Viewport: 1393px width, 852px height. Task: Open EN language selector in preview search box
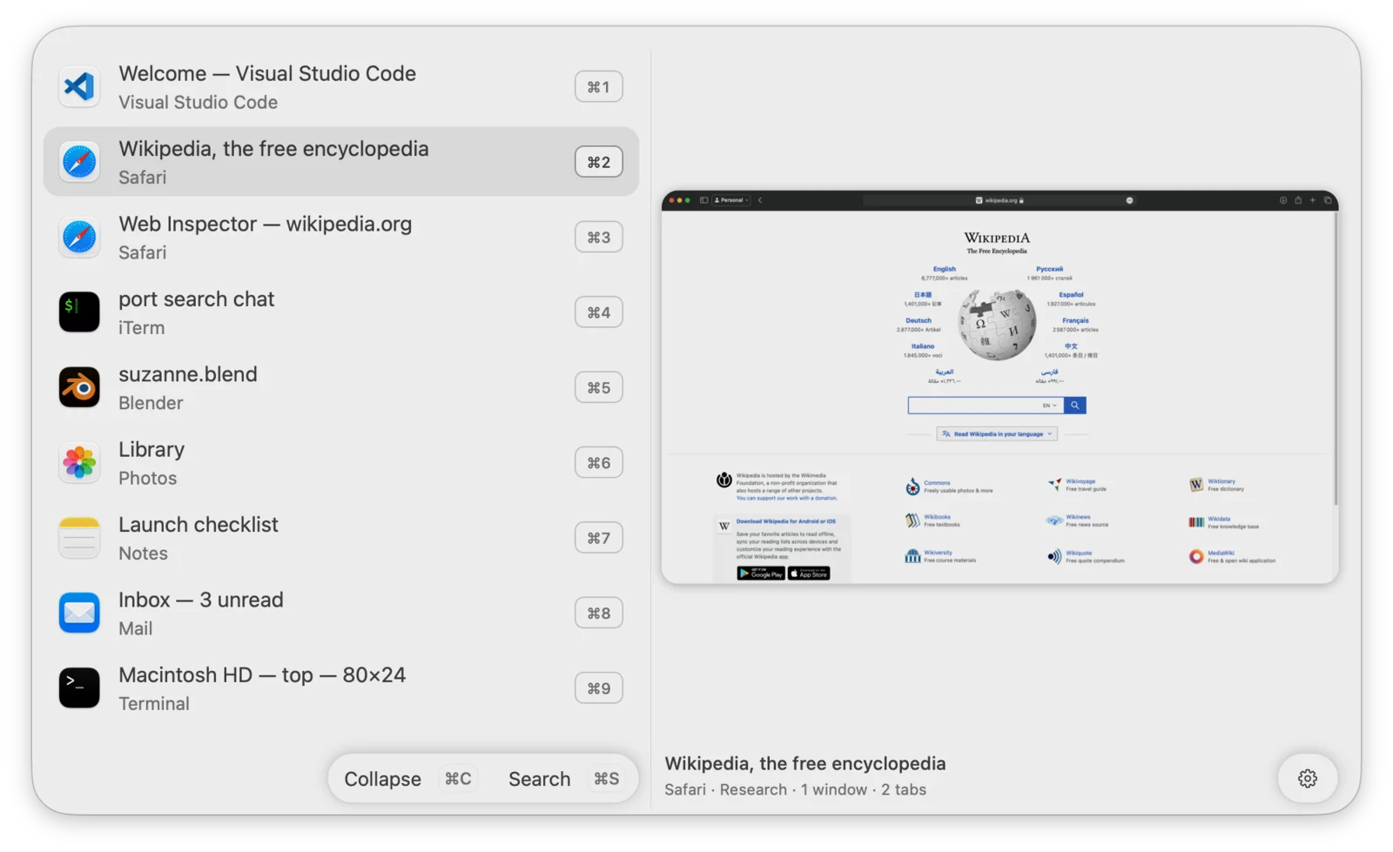pos(1050,406)
